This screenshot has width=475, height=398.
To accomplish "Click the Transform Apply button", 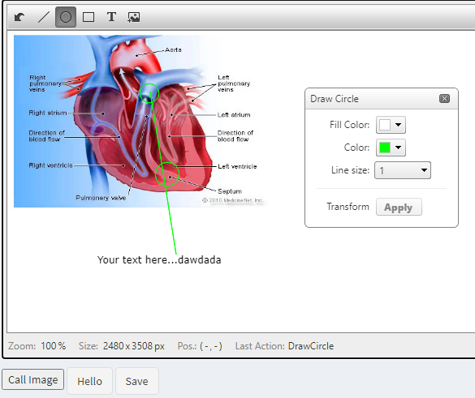I will [399, 208].
